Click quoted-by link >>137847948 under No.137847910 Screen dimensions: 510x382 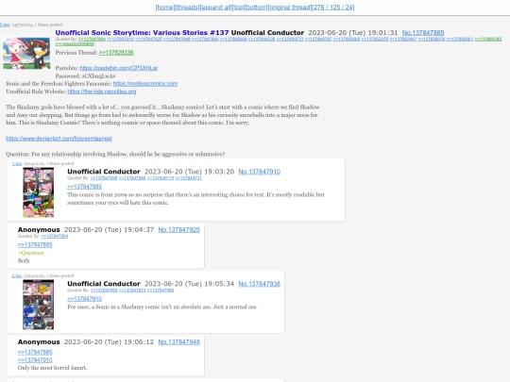132,178
